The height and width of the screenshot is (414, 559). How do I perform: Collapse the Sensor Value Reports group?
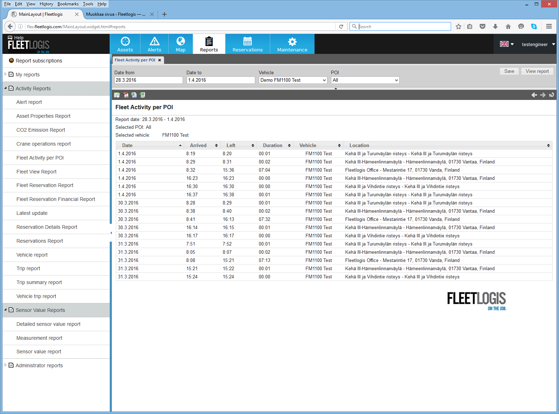pos(5,310)
